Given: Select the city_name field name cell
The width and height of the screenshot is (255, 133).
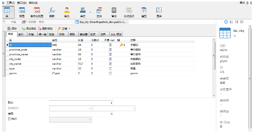Looking at the screenshot, I should pyautogui.click(x=30, y=64).
